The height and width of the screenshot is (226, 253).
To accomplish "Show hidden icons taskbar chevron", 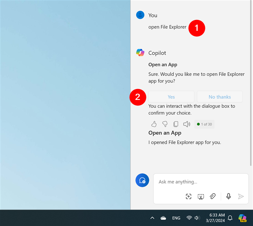I will (152, 218).
